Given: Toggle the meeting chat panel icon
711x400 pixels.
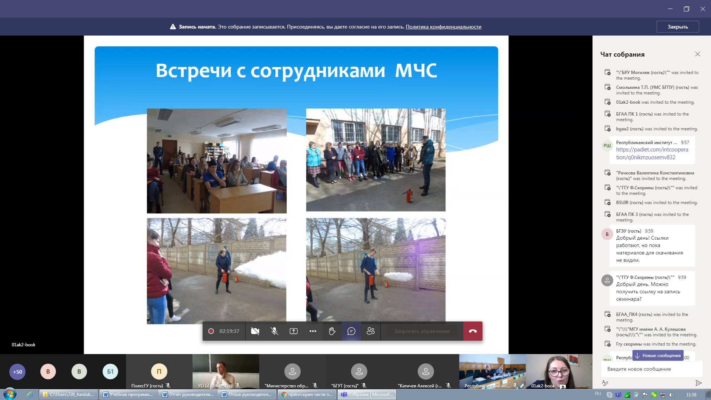Looking at the screenshot, I should 351,331.
